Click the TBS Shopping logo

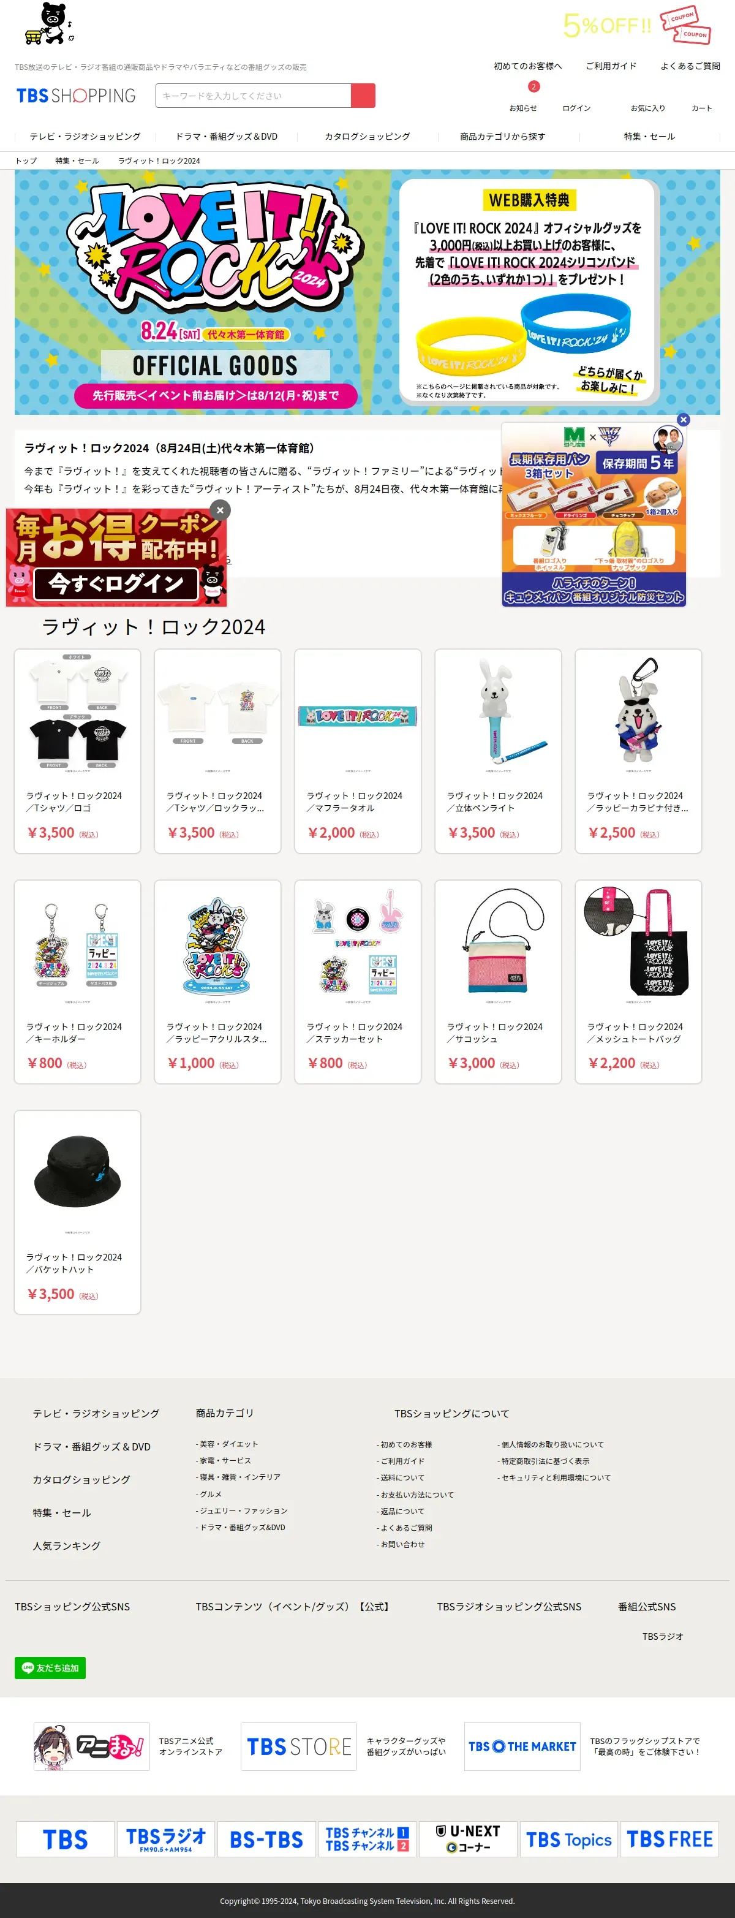[x=76, y=96]
